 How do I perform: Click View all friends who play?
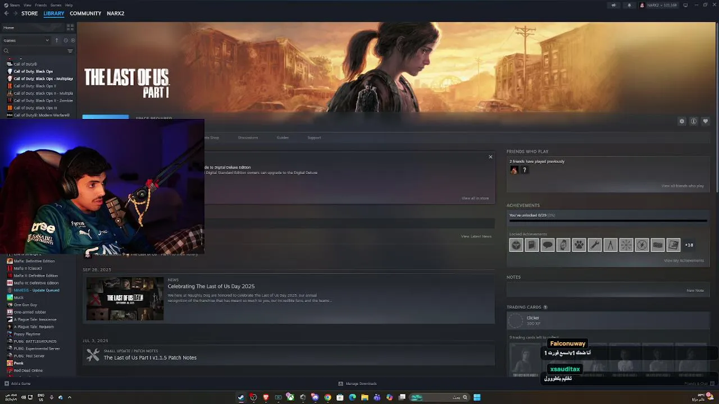682,186
